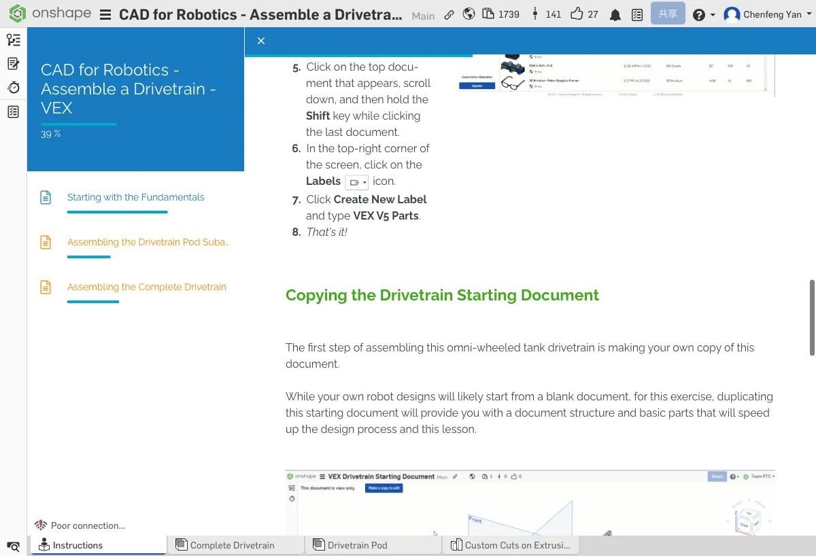Screen dimensions: 816x556
Task: Like the document with thumbs-up icon
Action: tap(577, 14)
